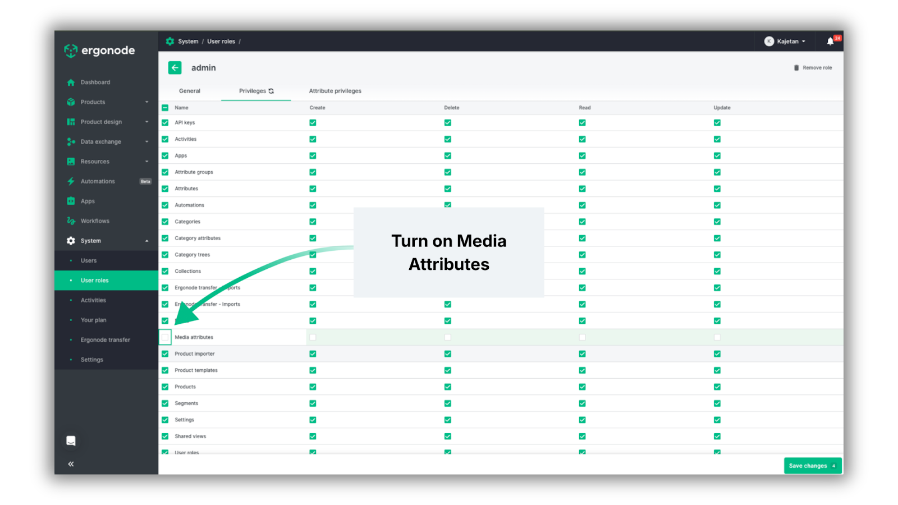This screenshot has width=898, height=505.
Task: Click the green back arrow button
Action: 175,68
